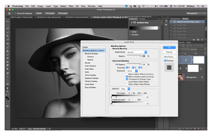Click the Opacity value input field
Image resolution: width=212 pixels, height=135 pixels.
[x=144, y=56]
